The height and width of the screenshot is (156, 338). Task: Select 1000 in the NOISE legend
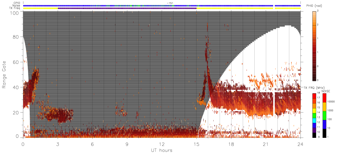click(x=330, y=110)
